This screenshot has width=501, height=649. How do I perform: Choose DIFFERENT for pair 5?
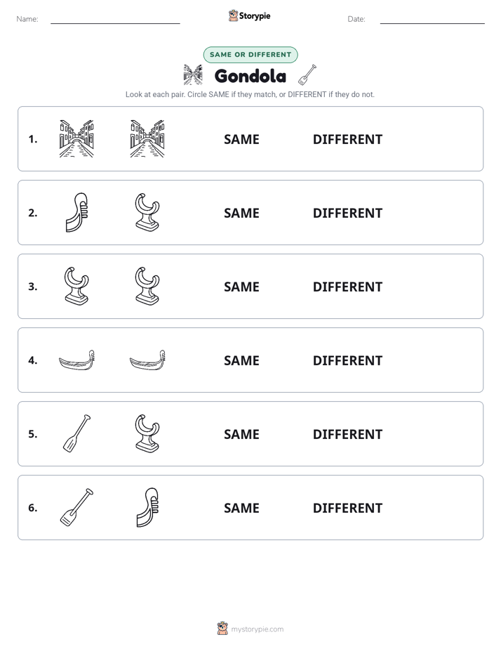point(347,434)
